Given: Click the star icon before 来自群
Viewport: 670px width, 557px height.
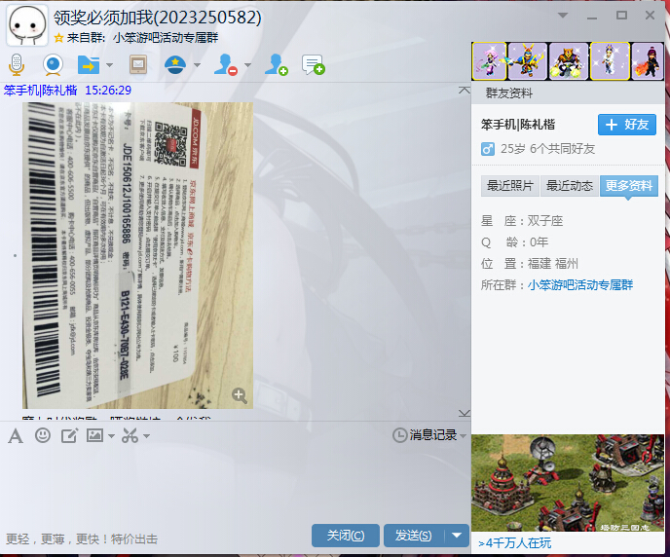Looking at the screenshot, I should pyautogui.click(x=59, y=38).
